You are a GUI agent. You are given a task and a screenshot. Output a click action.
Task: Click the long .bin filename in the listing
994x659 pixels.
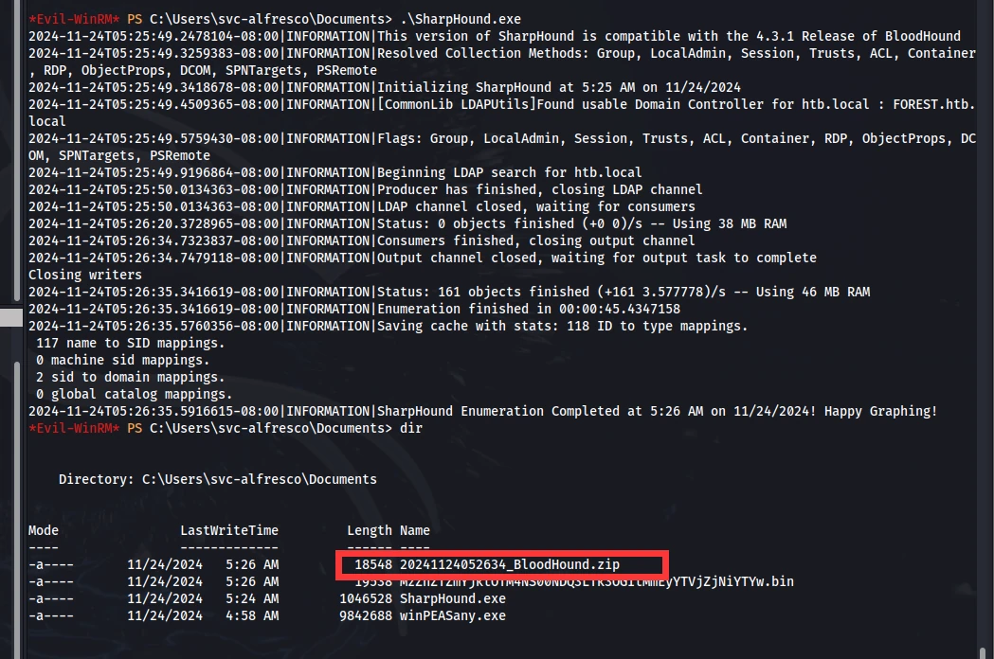[x=597, y=581]
